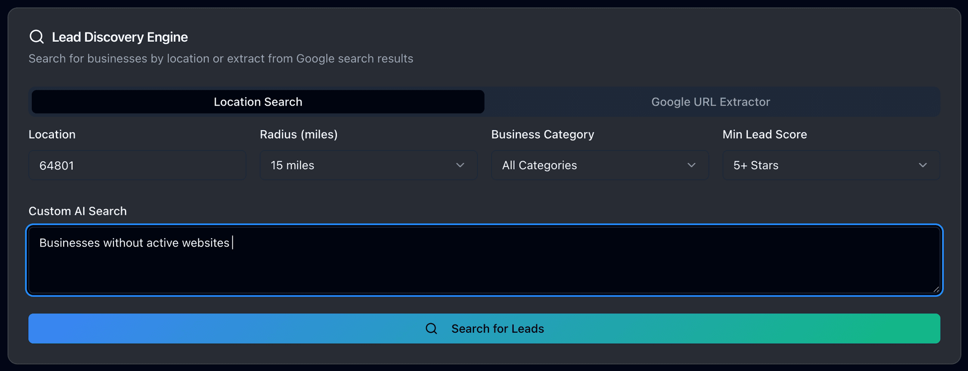This screenshot has width=968, height=371.
Task: Click the resize handle of the Custom AI Search box
Action: point(936,289)
